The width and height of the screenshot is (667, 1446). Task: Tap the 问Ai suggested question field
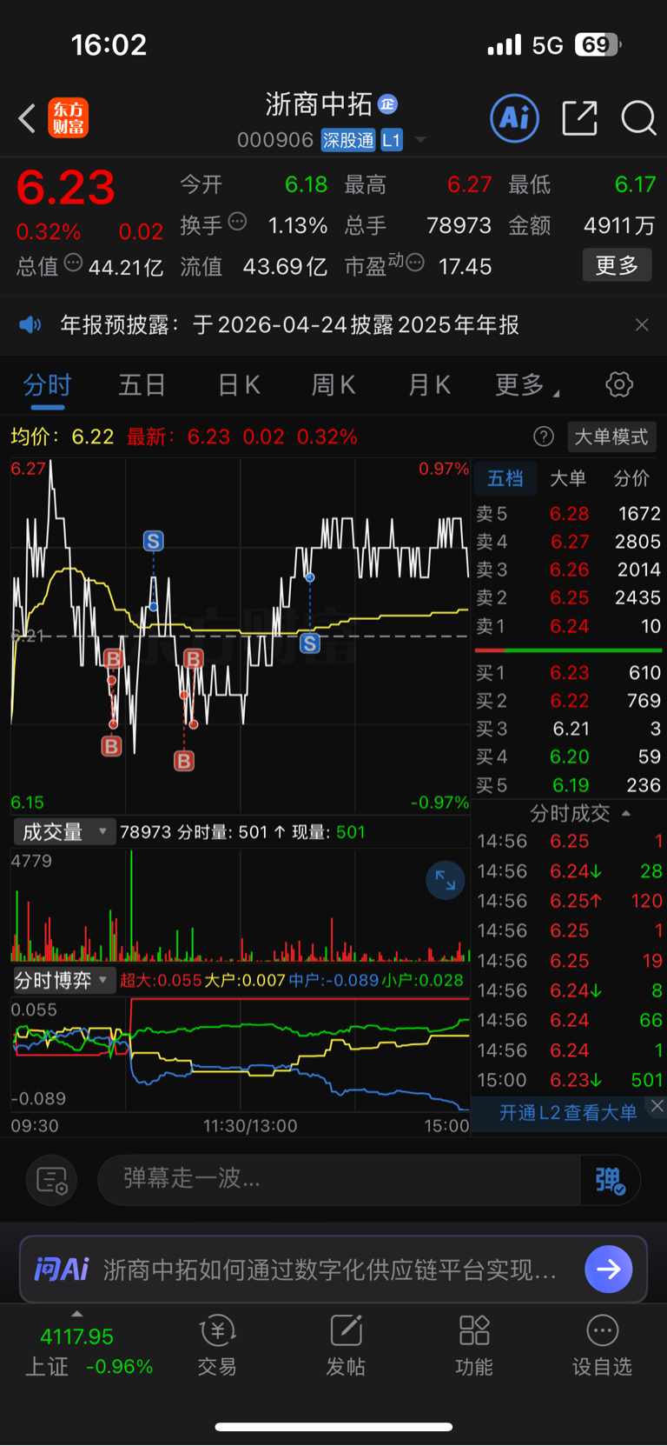(330, 1269)
